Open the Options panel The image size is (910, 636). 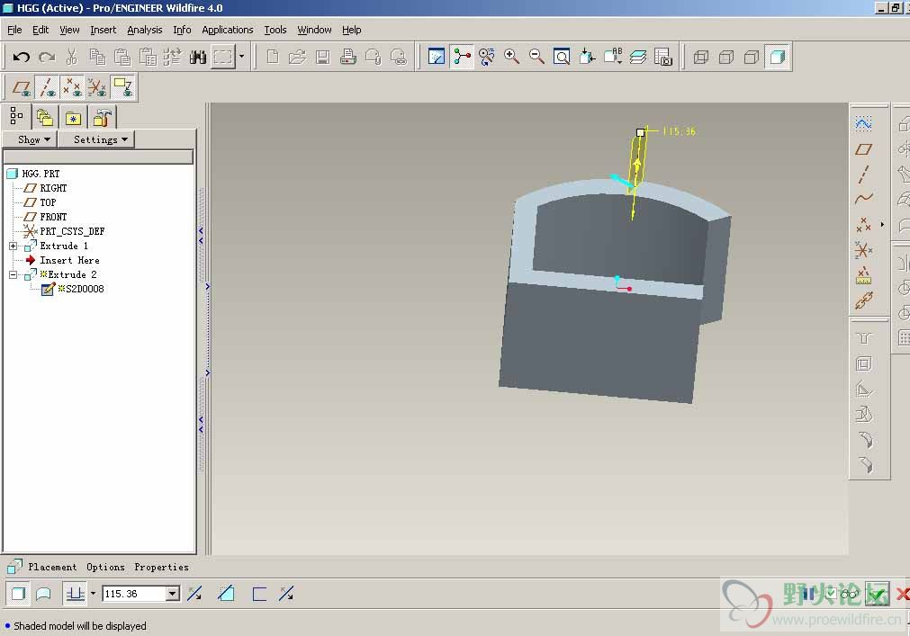(x=105, y=567)
